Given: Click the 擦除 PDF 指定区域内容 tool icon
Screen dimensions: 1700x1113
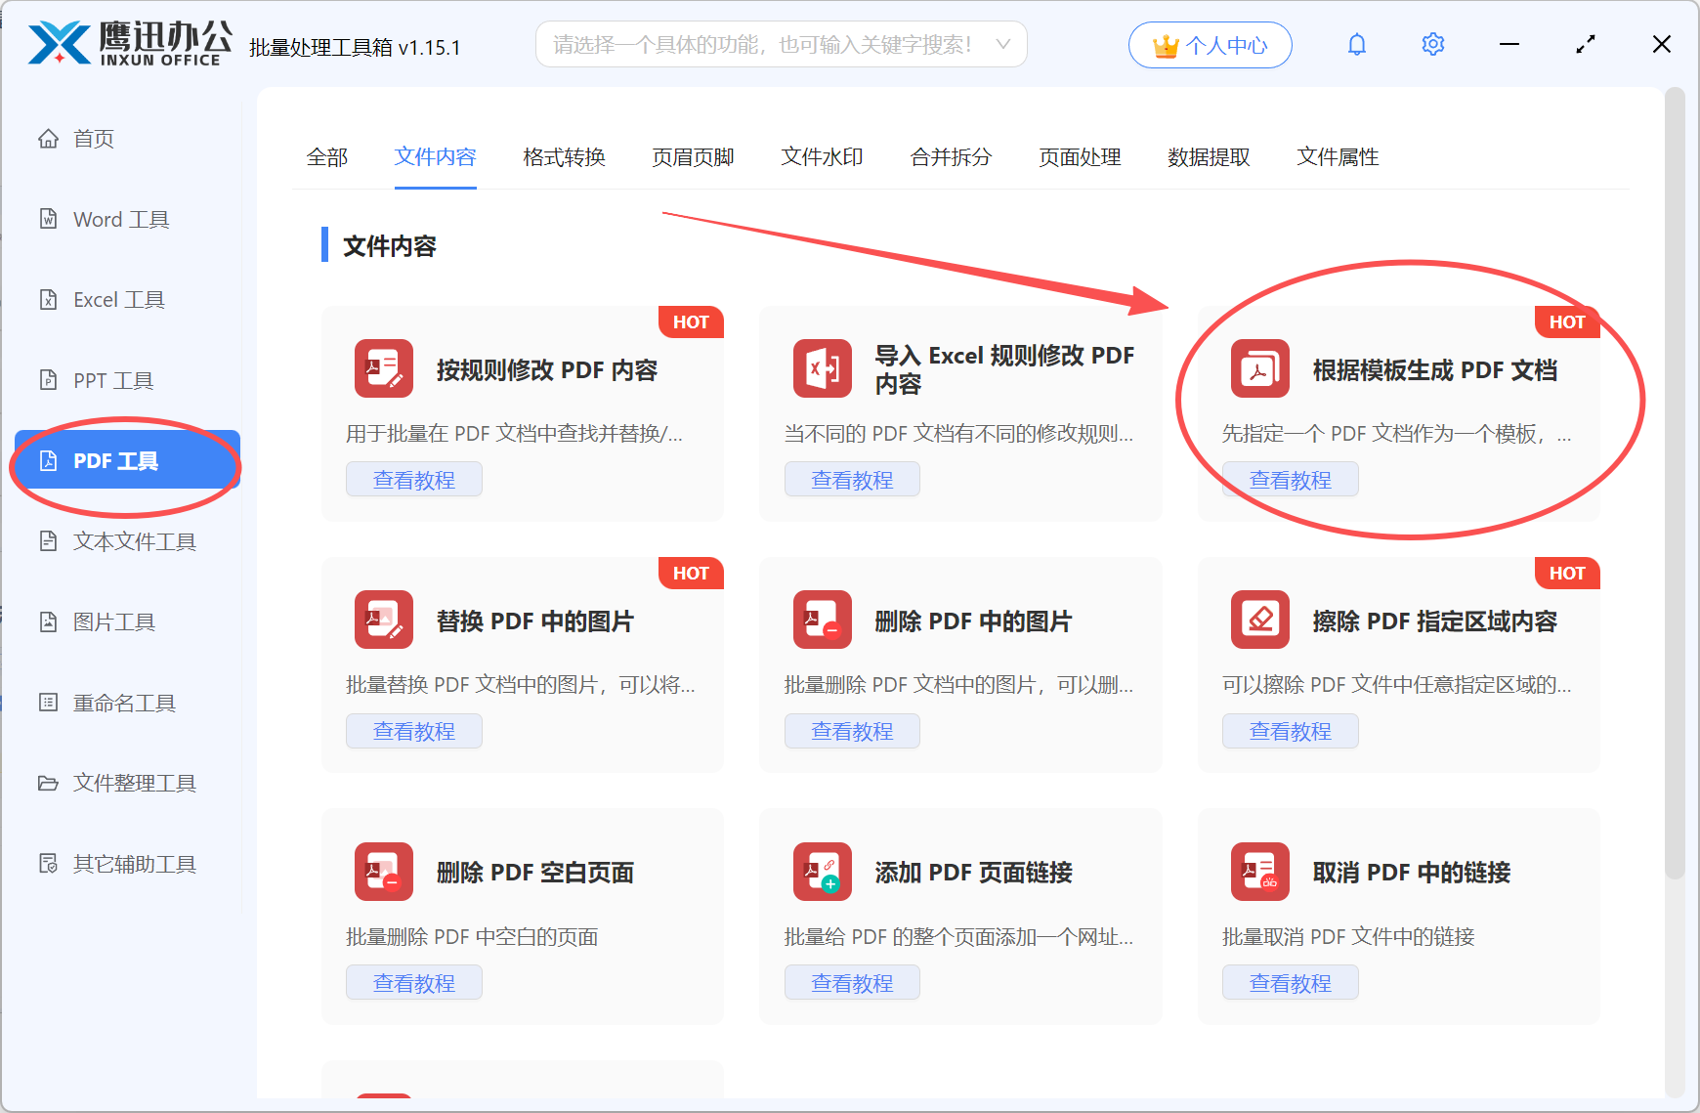Looking at the screenshot, I should [x=1259, y=620].
